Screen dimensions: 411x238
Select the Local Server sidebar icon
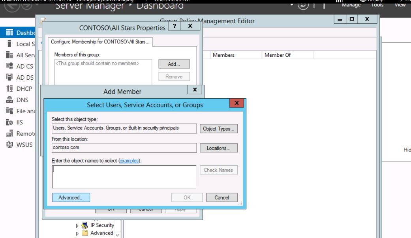9,44
